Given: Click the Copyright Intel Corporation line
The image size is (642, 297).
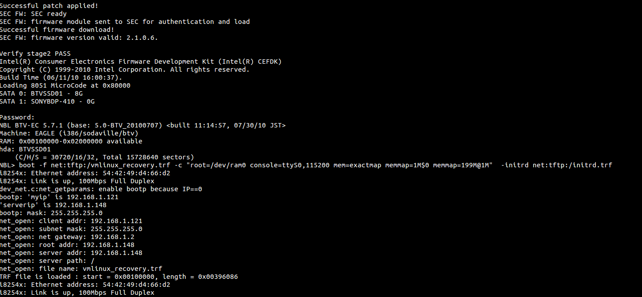Looking at the screenshot, I should click(125, 69).
